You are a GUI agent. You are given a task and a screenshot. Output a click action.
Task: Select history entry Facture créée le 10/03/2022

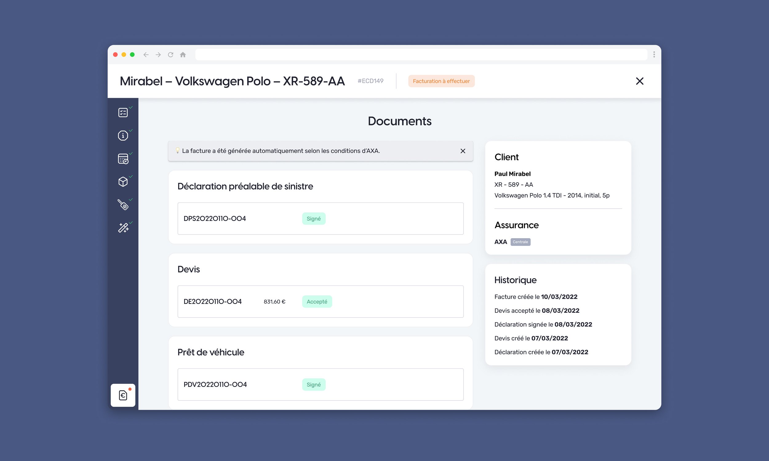(x=536, y=297)
